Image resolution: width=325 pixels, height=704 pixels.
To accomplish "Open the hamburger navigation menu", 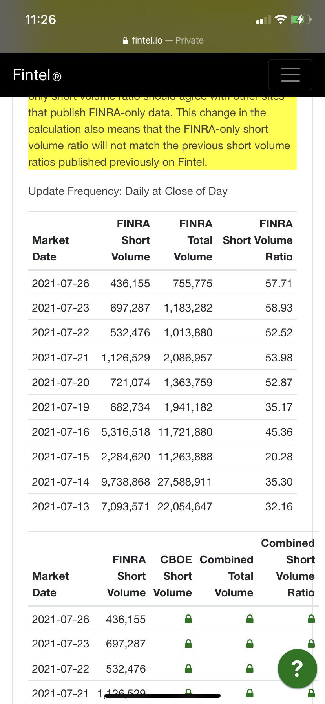I will pos(290,75).
